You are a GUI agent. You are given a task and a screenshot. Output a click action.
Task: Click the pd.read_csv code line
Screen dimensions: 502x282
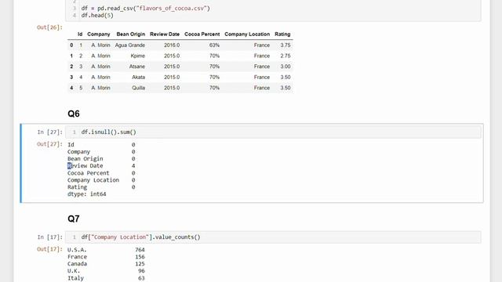pos(146,9)
